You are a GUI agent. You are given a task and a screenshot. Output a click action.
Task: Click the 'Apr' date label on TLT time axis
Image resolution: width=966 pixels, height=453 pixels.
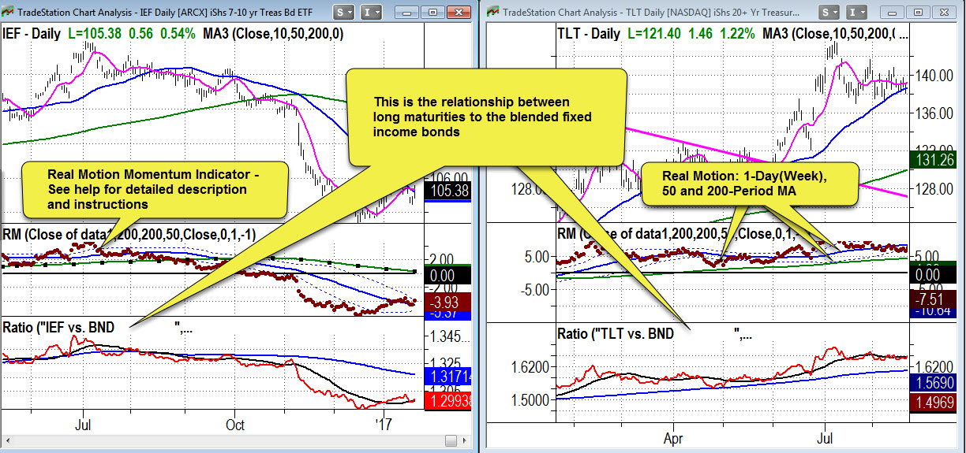673,435
